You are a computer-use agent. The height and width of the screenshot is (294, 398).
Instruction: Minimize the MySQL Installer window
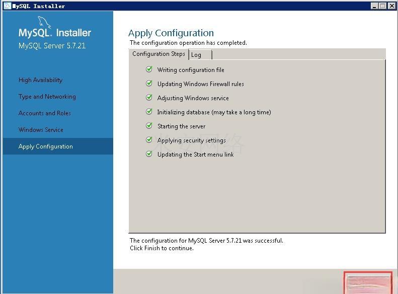(x=374, y=6)
